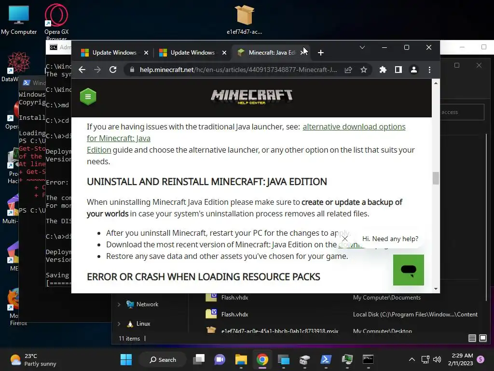Dismiss the Need any help popup

[345, 239]
